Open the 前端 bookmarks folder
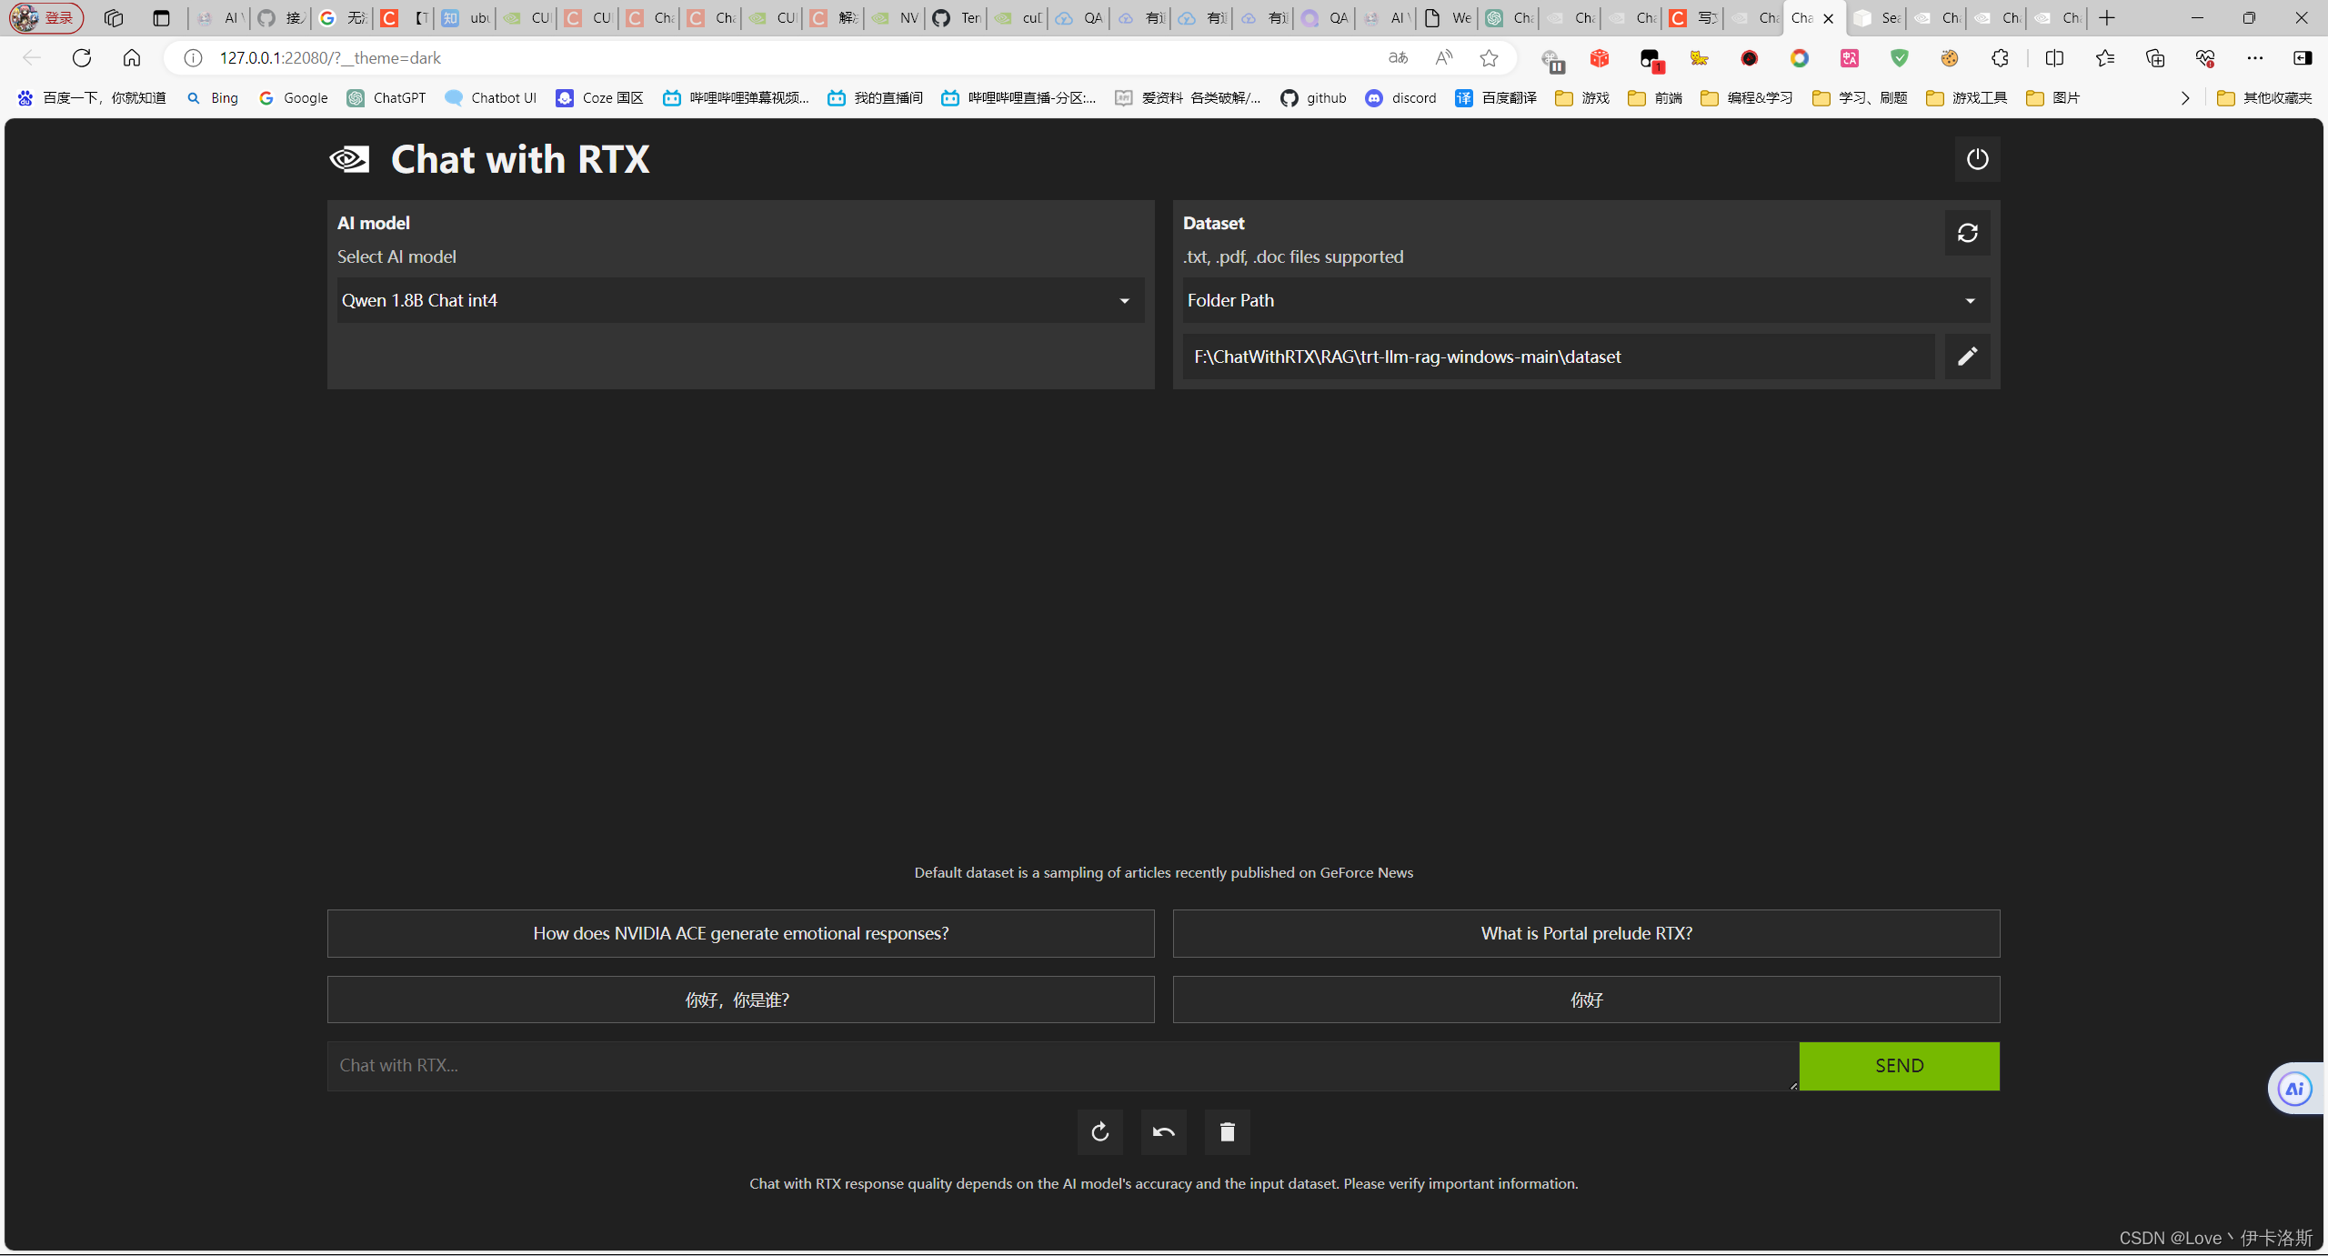This screenshot has height=1256, width=2328. pos(1655,98)
